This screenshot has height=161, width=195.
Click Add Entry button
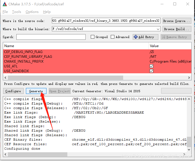(145, 37)
